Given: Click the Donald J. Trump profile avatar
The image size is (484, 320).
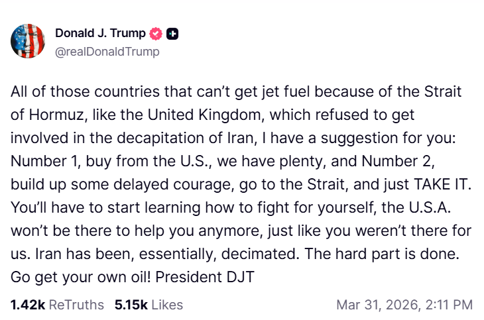Looking at the screenshot, I should click(x=28, y=41).
